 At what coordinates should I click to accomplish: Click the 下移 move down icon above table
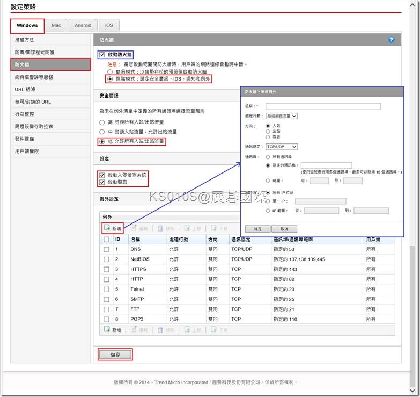(214, 228)
